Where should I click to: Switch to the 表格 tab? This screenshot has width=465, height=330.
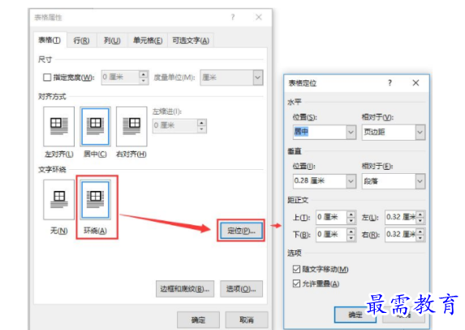[50, 40]
